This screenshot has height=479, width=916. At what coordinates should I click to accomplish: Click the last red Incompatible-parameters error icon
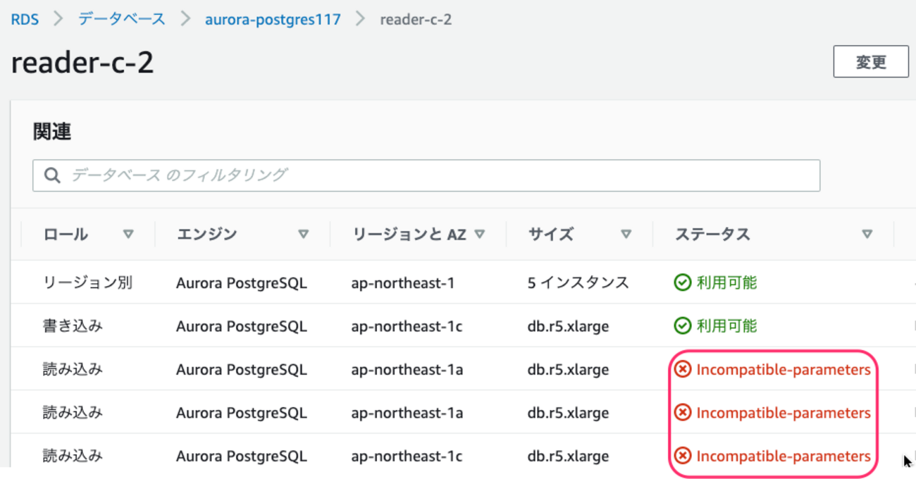tap(682, 456)
